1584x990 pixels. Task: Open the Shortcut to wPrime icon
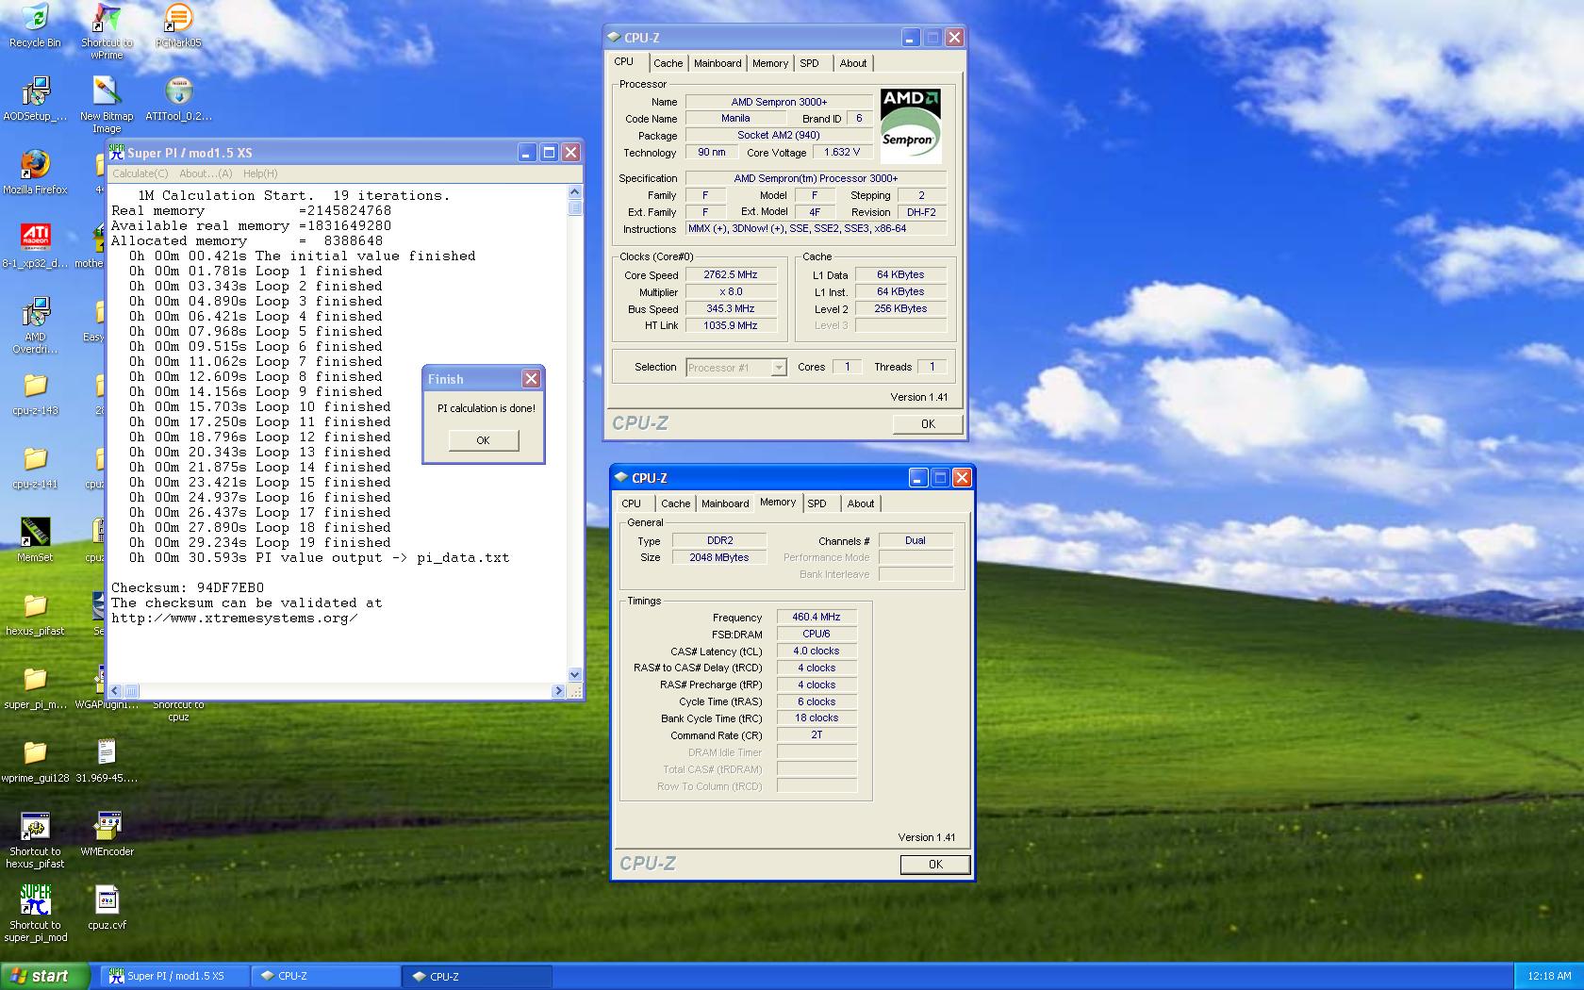coord(107,30)
